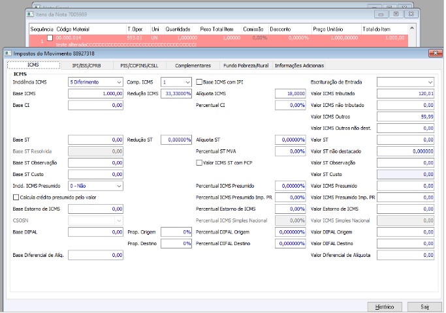Image resolution: width=446 pixels, height=313 pixels.
Task: Click the Base ST Custo field
Action: (x=95, y=174)
